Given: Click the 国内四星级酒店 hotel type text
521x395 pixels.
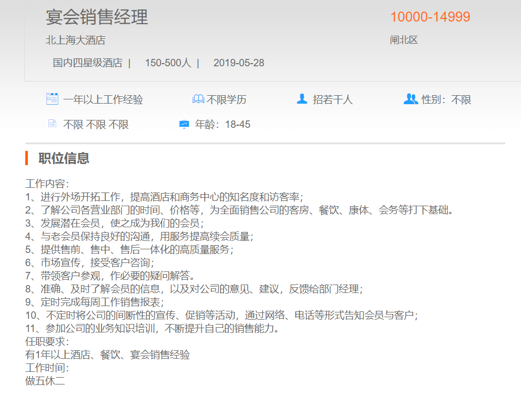Looking at the screenshot, I should pyautogui.click(x=87, y=63).
